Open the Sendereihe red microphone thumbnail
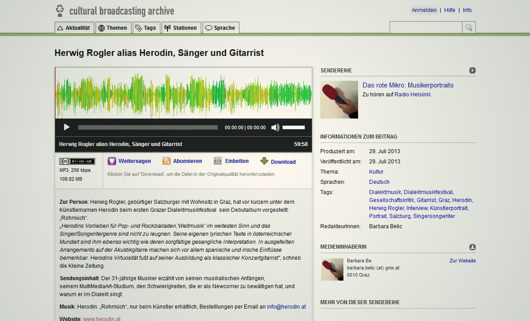Image resolution: width=530 pixels, height=321 pixels. 339,100
